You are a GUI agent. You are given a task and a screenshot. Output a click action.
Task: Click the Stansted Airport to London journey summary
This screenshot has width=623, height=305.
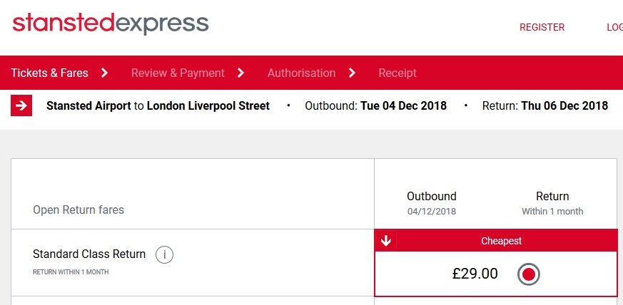point(158,106)
